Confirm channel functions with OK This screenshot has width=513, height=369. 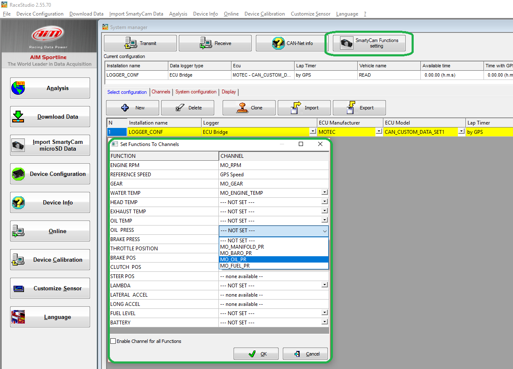[x=256, y=353]
